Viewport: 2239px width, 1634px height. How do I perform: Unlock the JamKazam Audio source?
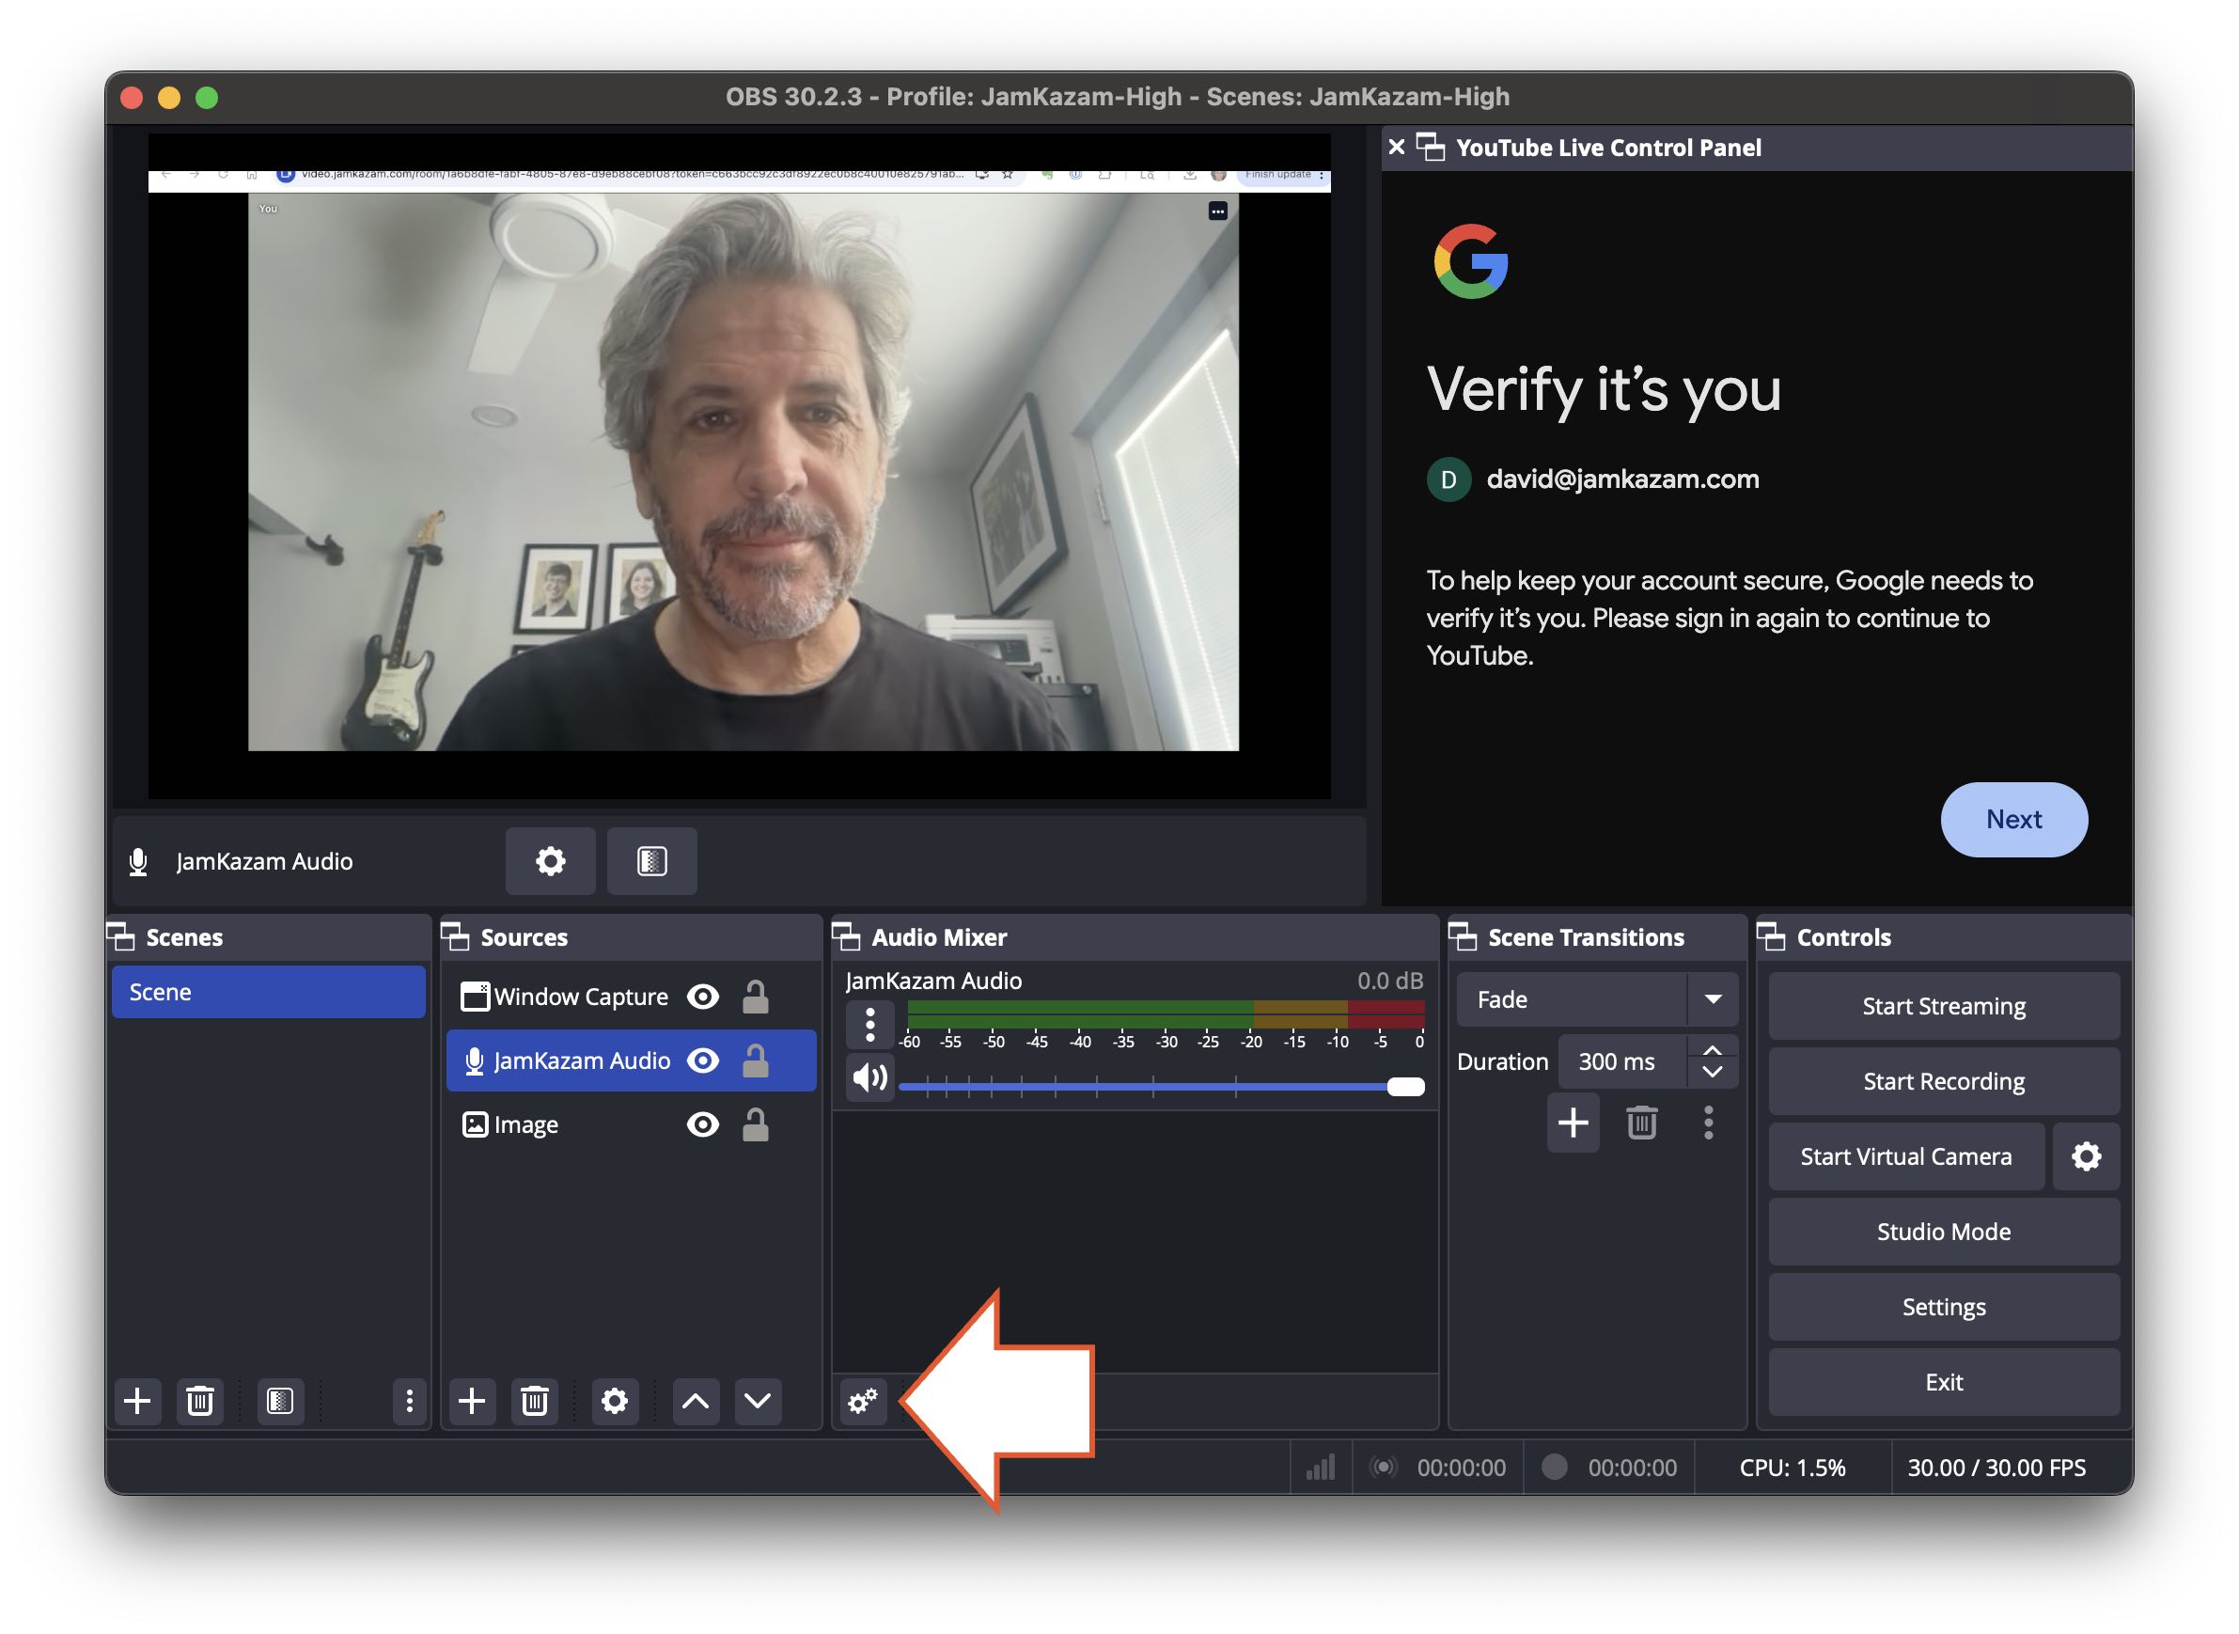(756, 1061)
